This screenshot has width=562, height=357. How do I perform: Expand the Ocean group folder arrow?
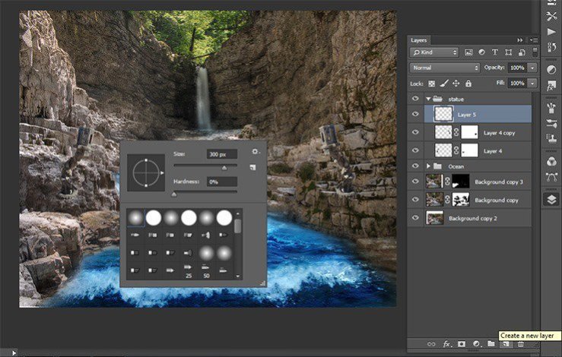click(428, 166)
